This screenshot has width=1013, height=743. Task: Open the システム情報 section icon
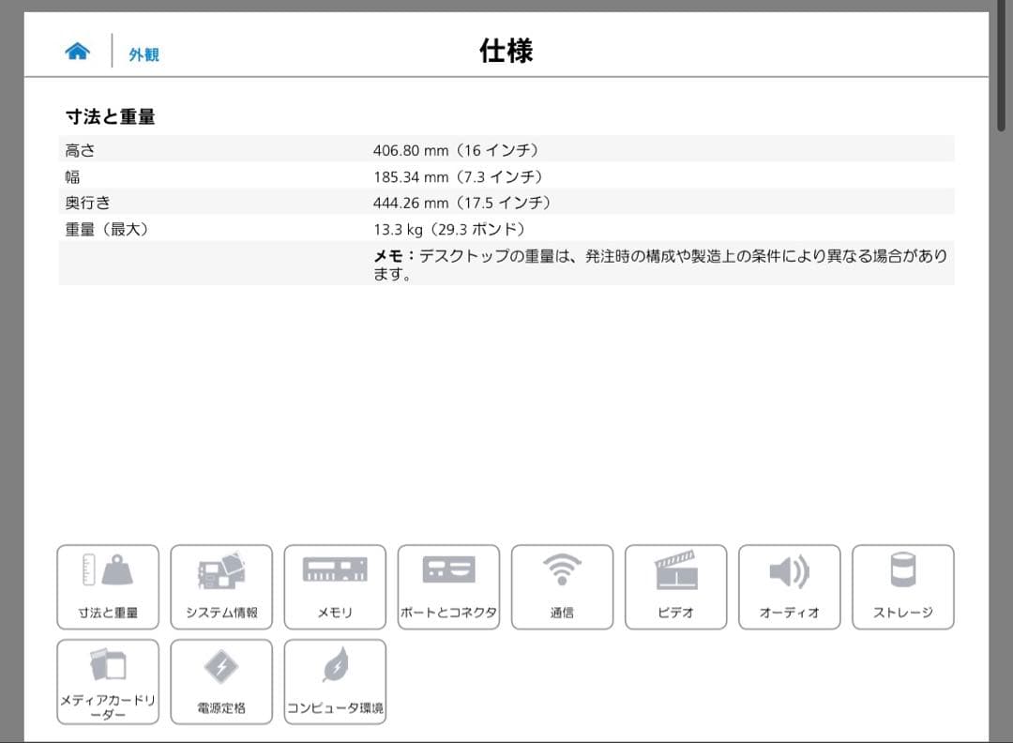coord(221,586)
